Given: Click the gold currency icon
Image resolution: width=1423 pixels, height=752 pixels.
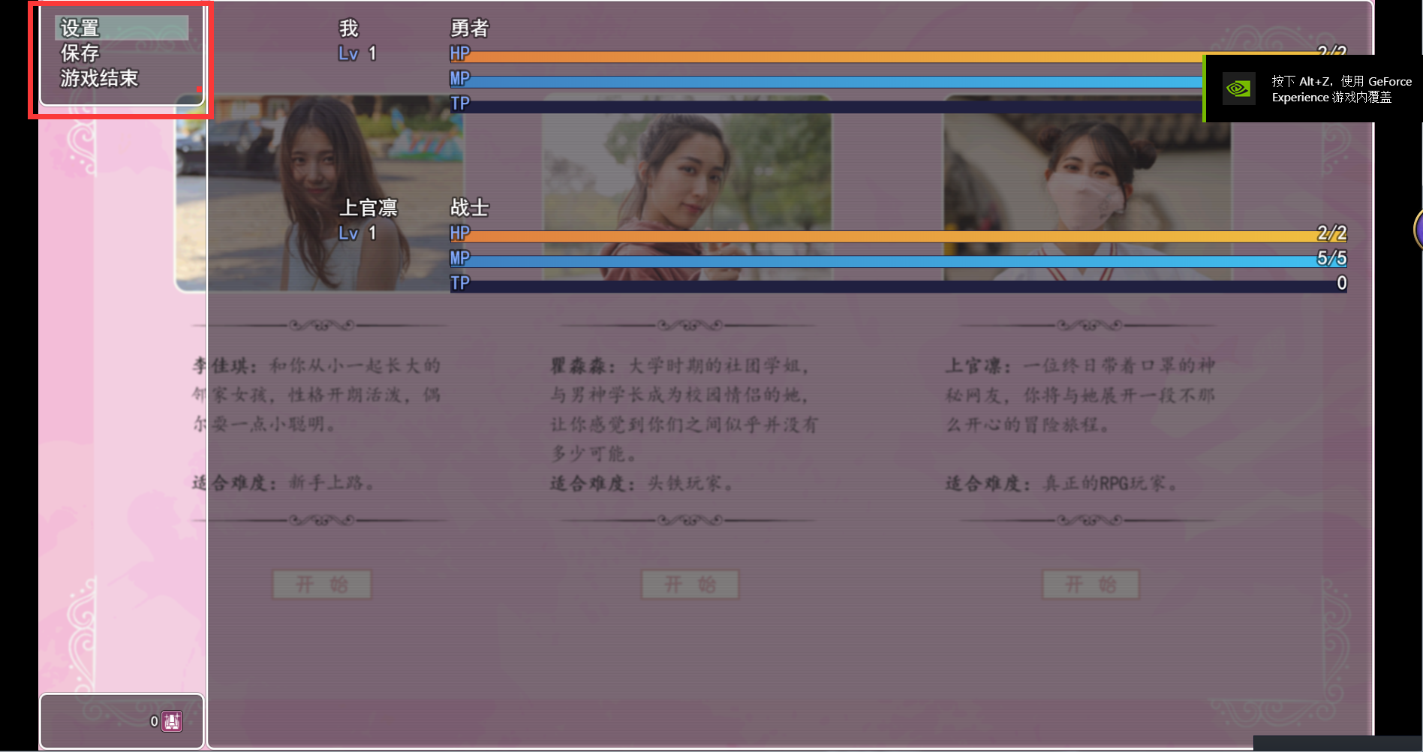Looking at the screenshot, I should click(172, 721).
